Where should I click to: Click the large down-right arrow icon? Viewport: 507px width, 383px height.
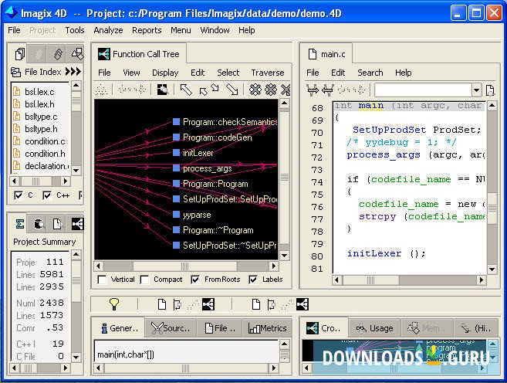[232, 90]
